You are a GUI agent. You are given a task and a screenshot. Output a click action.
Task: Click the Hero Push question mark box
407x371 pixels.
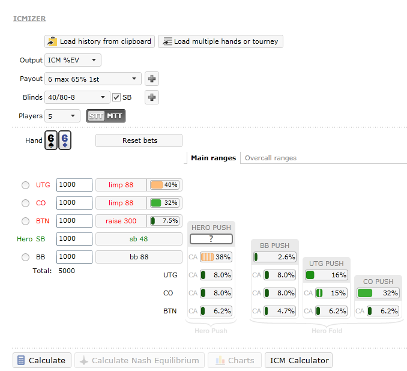point(211,239)
